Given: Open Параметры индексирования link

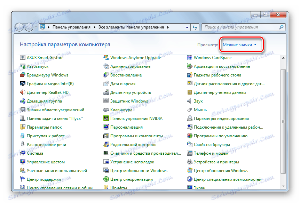Looking at the screenshot, I should (221, 119).
